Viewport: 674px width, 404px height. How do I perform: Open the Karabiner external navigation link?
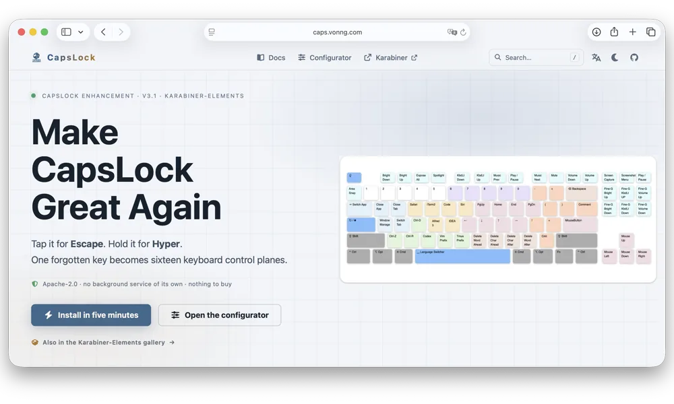pos(391,57)
